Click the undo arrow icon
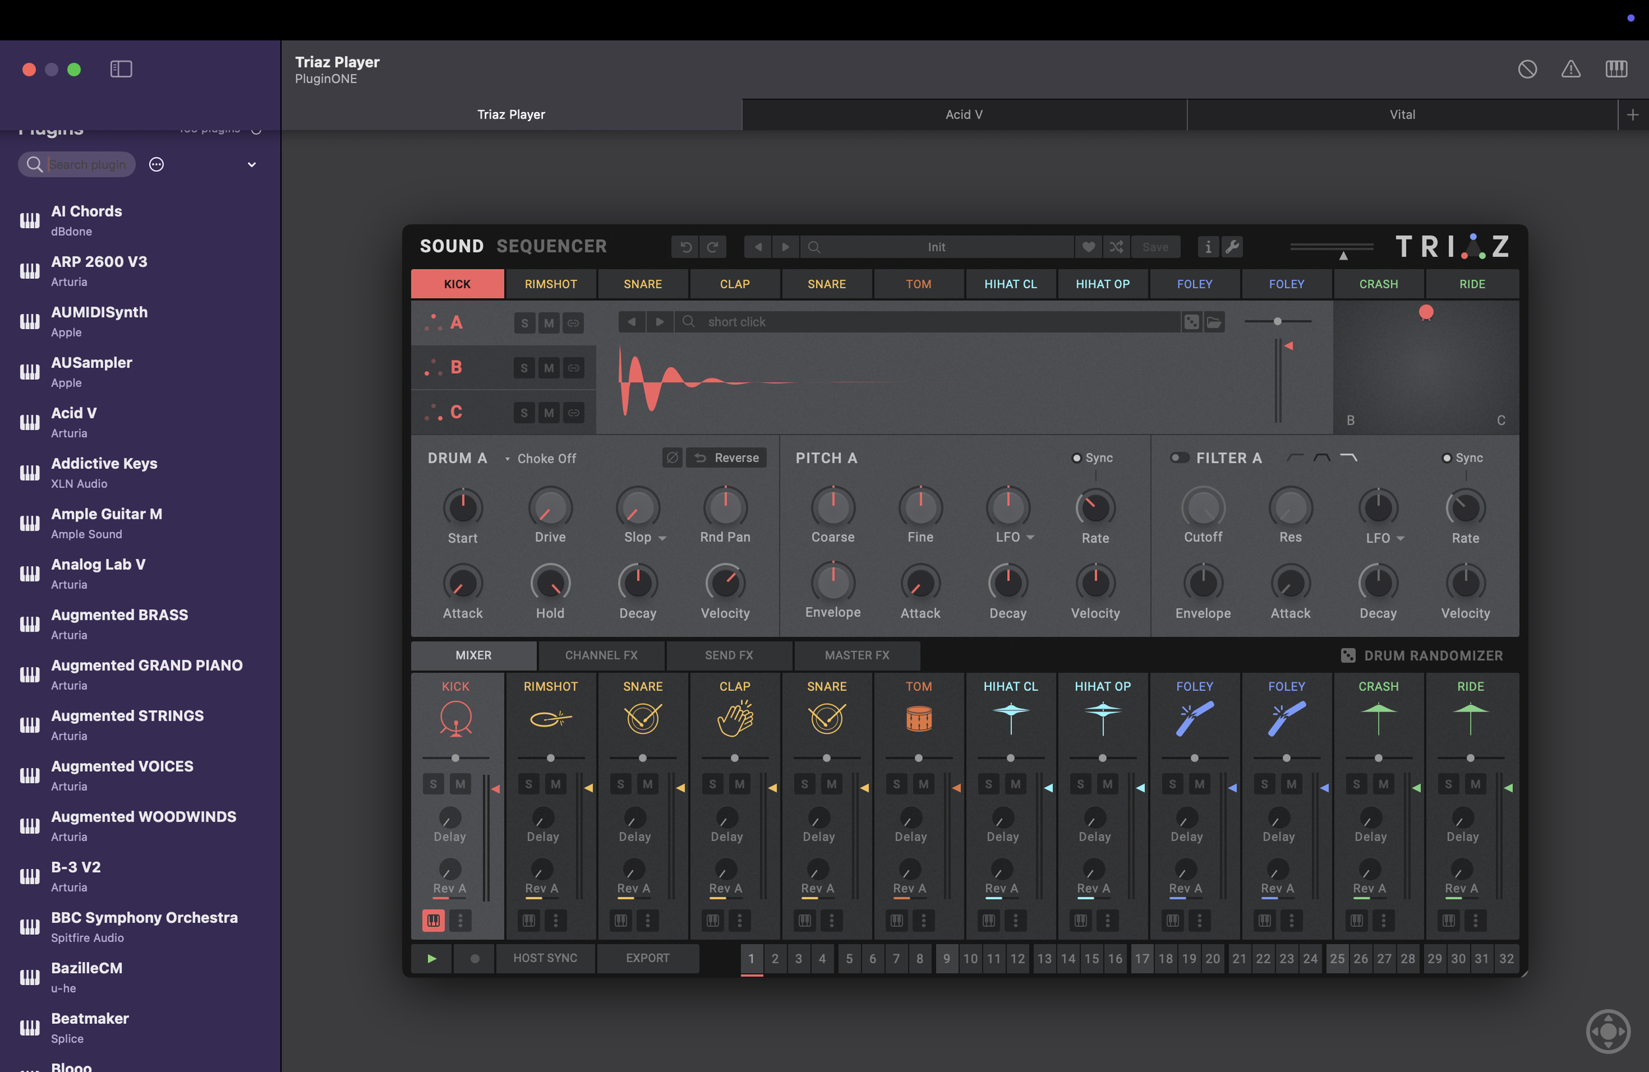The width and height of the screenshot is (1649, 1072). tap(686, 247)
